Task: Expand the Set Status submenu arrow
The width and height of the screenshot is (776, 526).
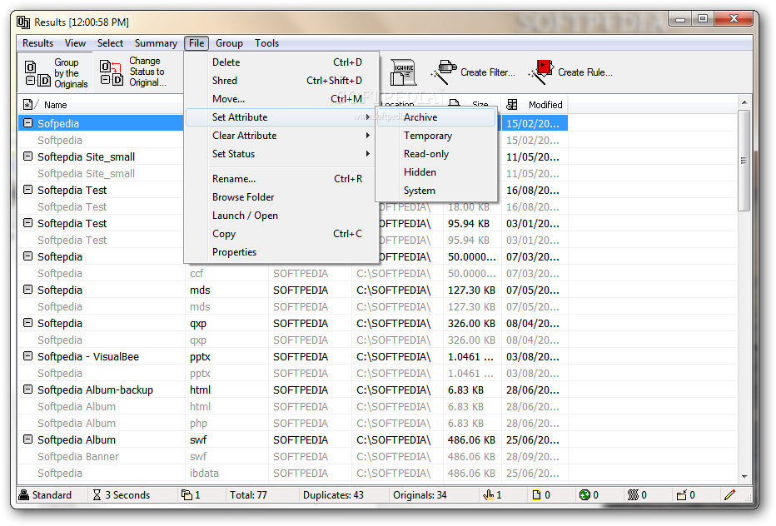Action: click(368, 154)
